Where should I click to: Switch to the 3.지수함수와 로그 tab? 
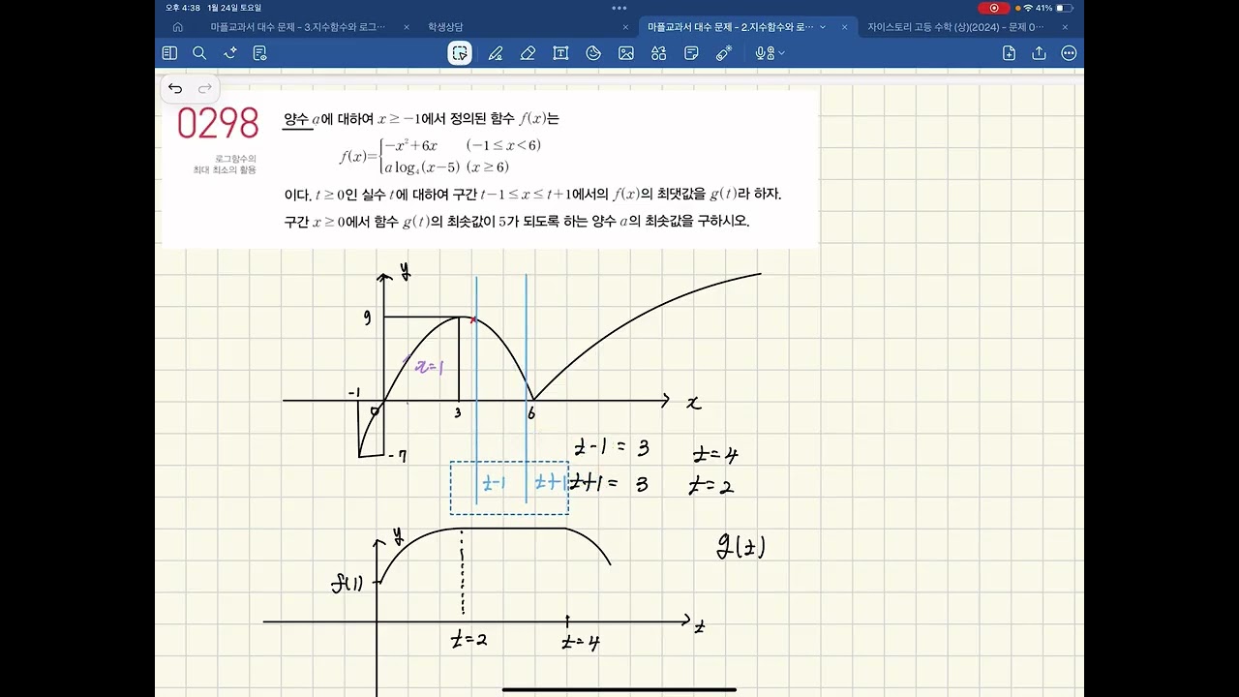click(x=298, y=27)
